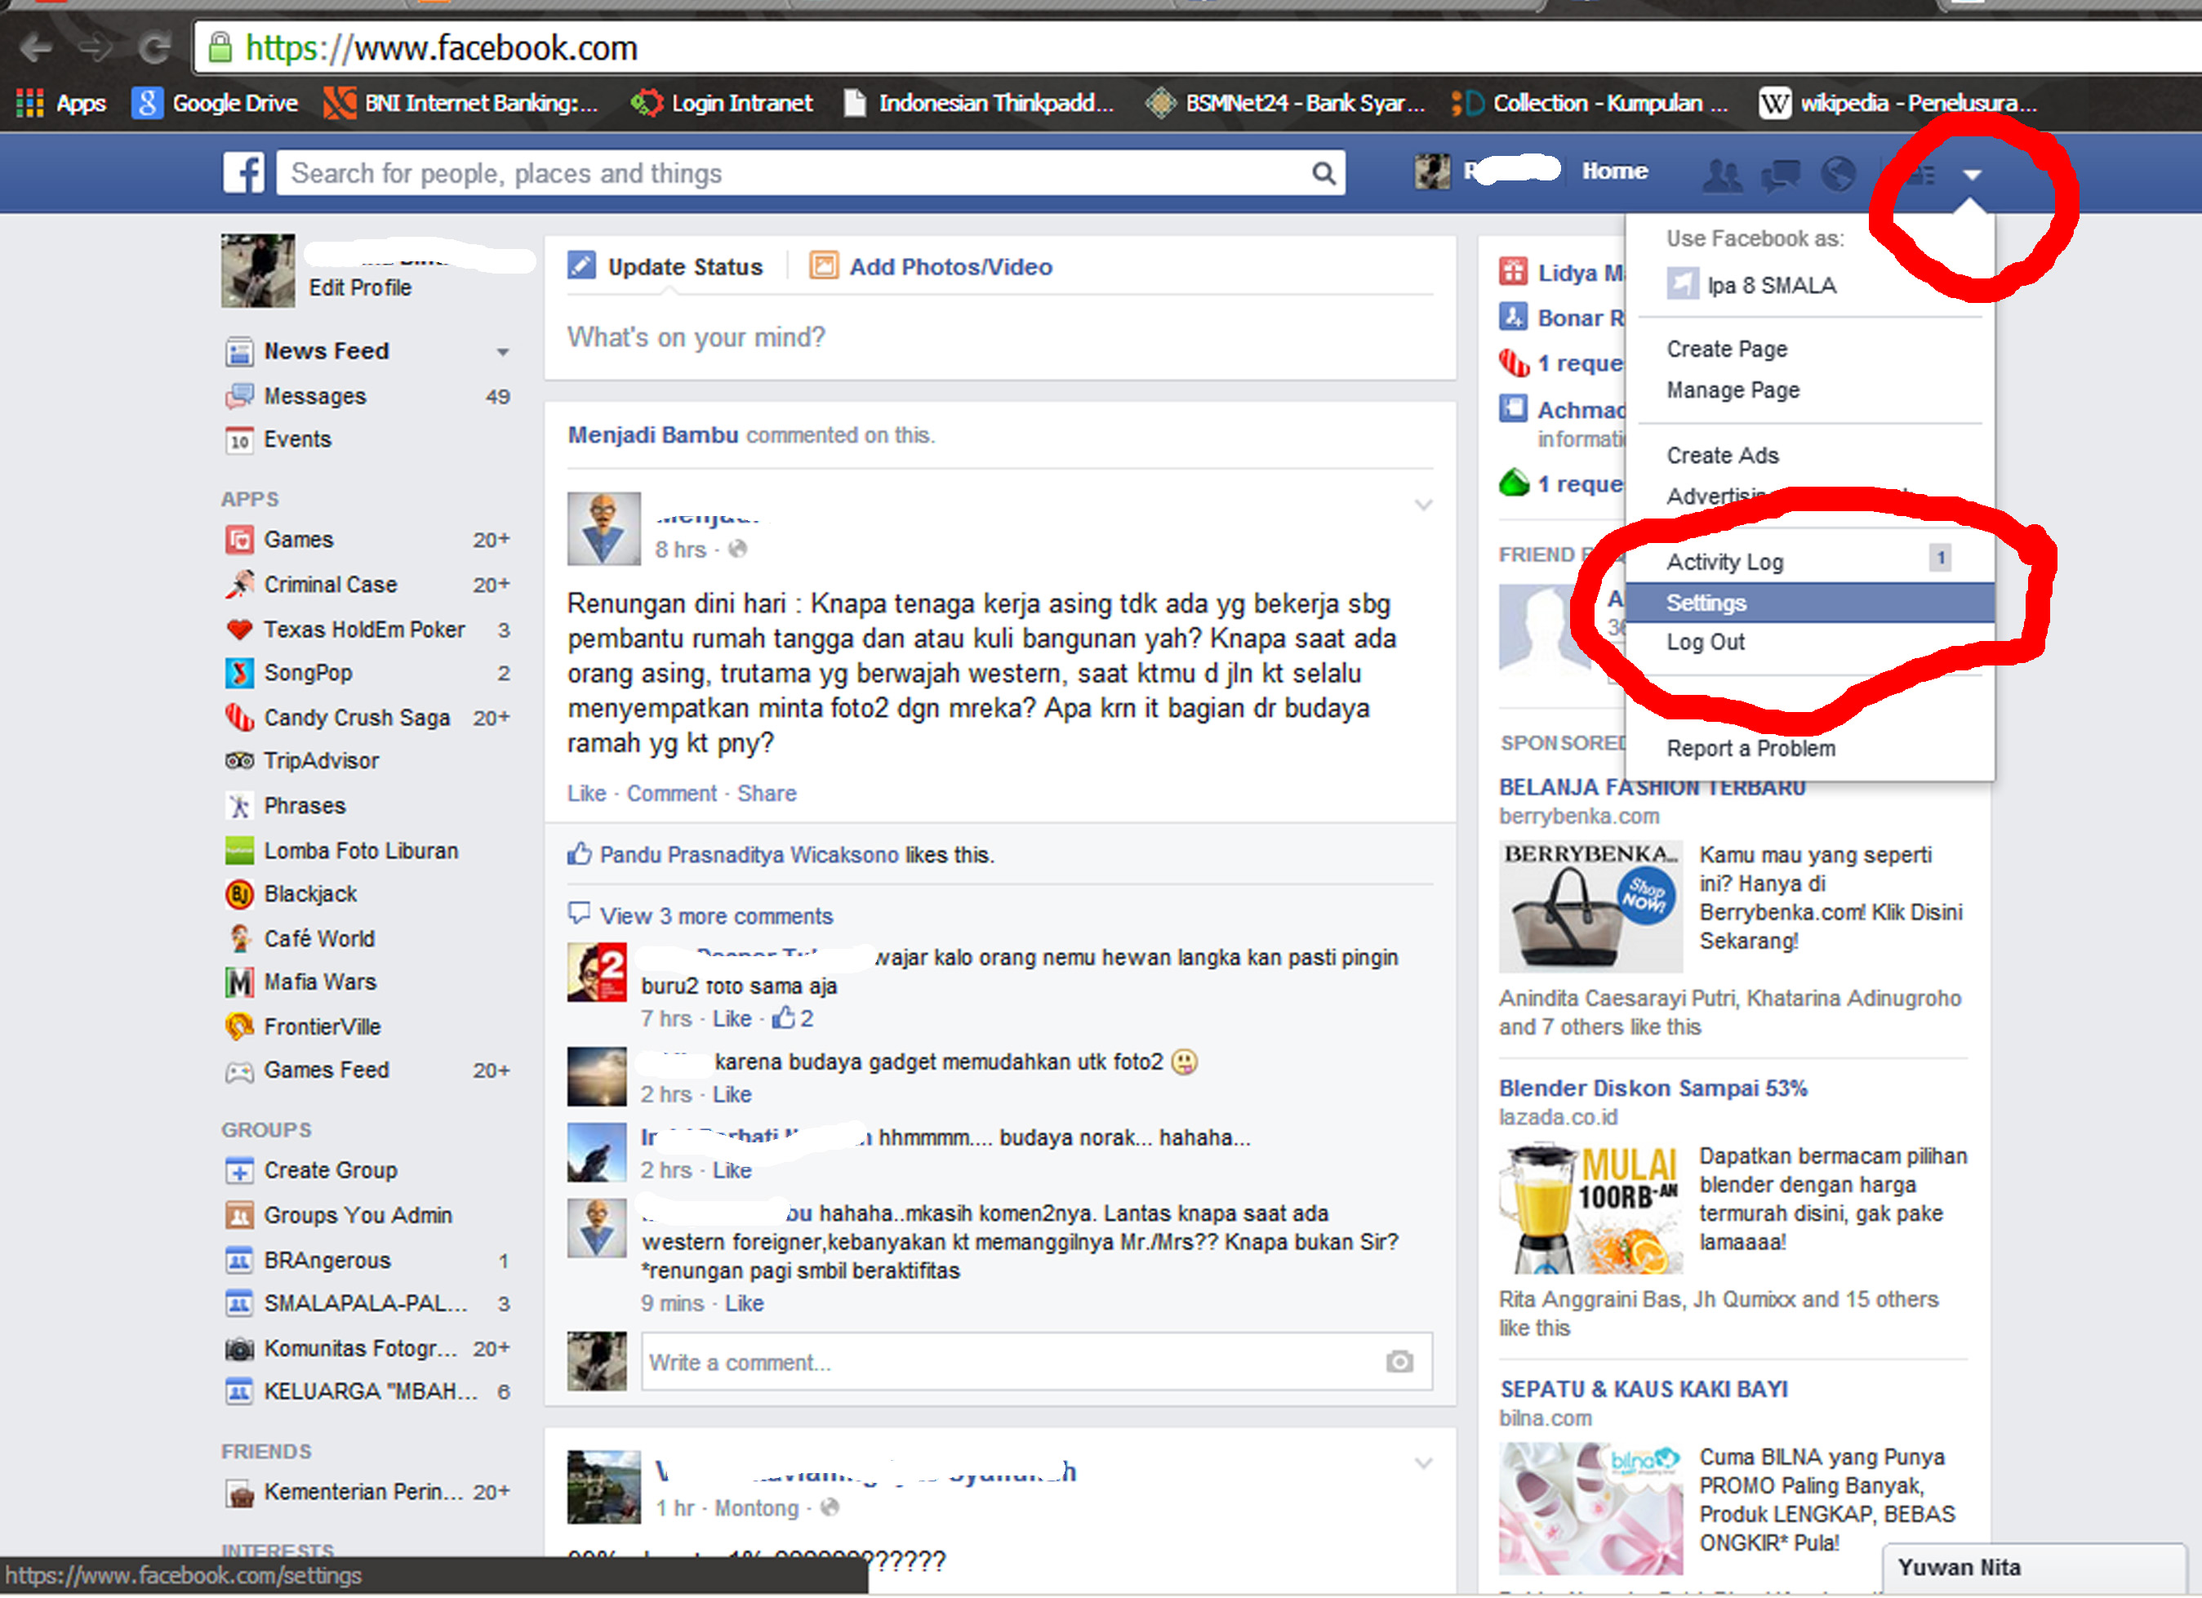Click the browser address bar

click(1197, 47)
